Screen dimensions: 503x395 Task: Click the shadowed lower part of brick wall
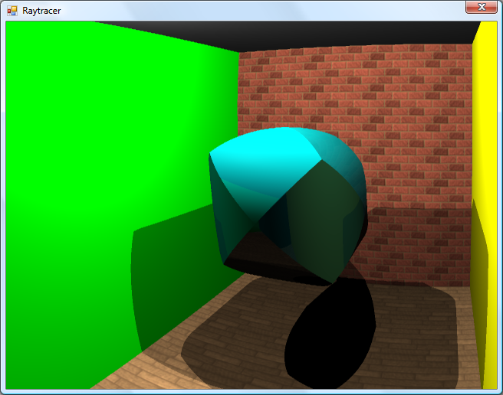(414, 245)
